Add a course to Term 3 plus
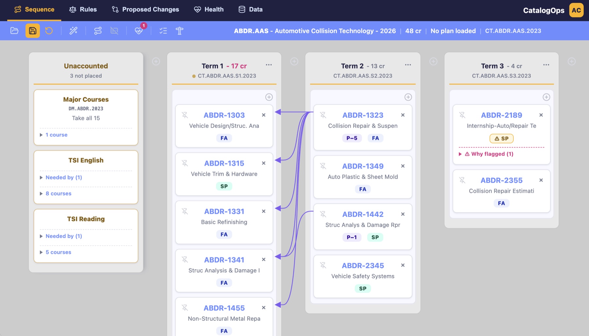 [x=546, y=97]
